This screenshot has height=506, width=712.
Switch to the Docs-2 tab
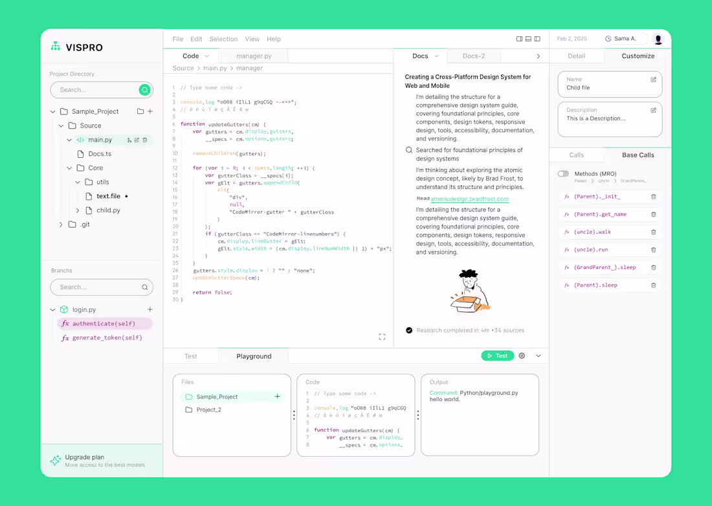474,56
